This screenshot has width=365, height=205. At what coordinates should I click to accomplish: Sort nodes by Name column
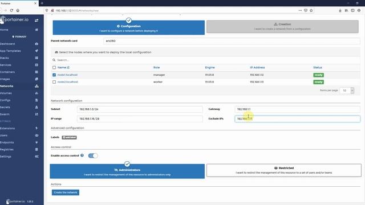(63, 67)
